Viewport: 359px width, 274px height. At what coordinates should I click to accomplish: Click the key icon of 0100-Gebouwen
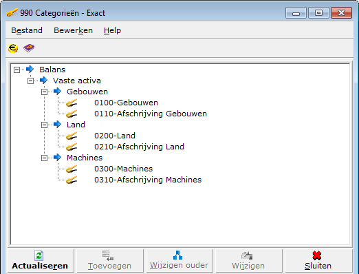[x=72, y=103]
